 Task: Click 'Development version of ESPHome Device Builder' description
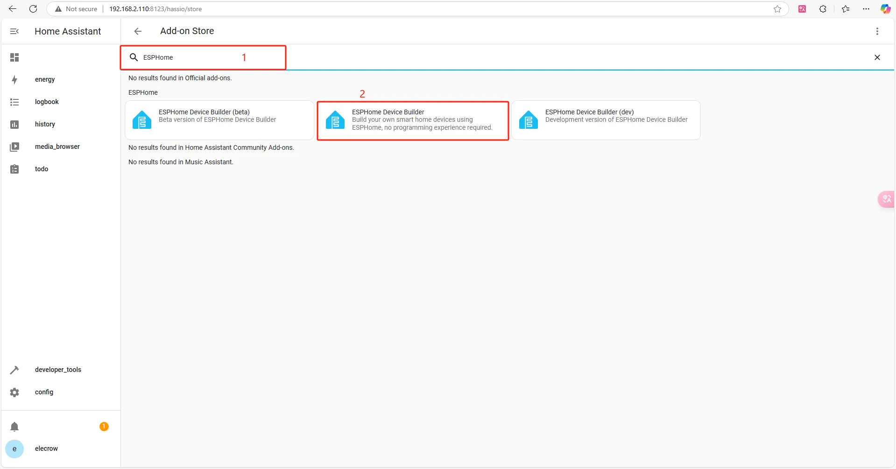pyautogui.click(x=616, y=119)
